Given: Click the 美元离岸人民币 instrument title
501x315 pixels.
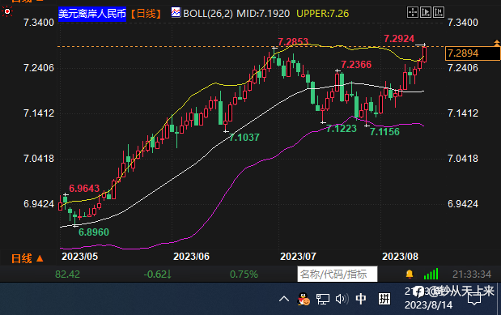Looking at the screenshot, I should pyautogui.click(x=92, y=14).
